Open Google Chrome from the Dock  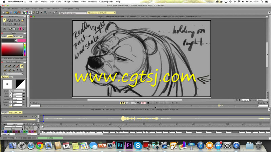point(40,146)
